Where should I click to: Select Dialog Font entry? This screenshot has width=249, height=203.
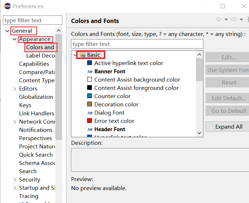109,113
